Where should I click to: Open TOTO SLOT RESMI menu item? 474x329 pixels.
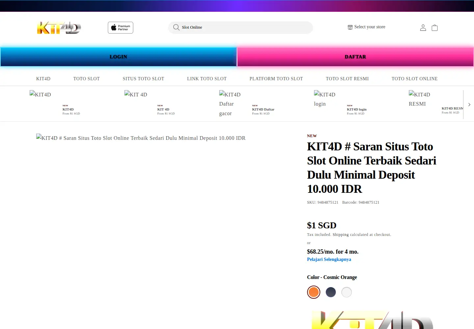point(347,79)
